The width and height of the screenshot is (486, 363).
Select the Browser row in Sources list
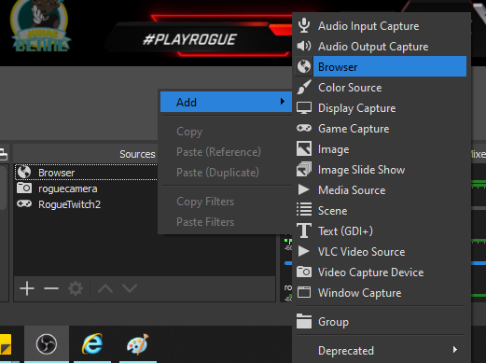click(x=86, y=172)
